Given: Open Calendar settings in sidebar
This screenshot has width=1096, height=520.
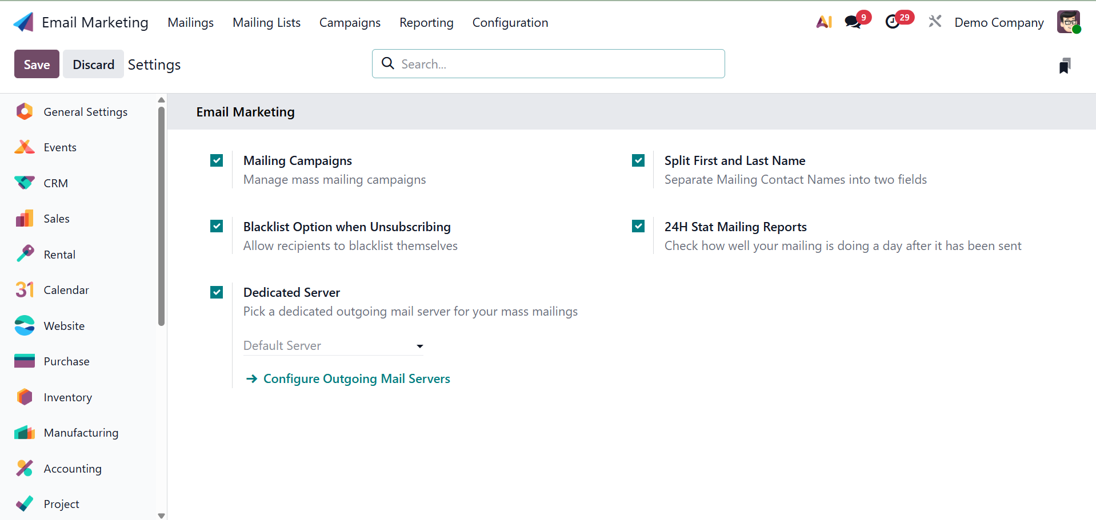Looking at the screenshot, I should pyautogui.click(x=66, y=290).
